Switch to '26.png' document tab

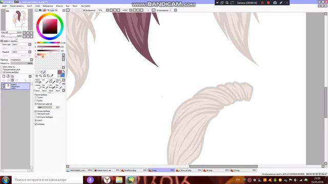coord(216,170)
